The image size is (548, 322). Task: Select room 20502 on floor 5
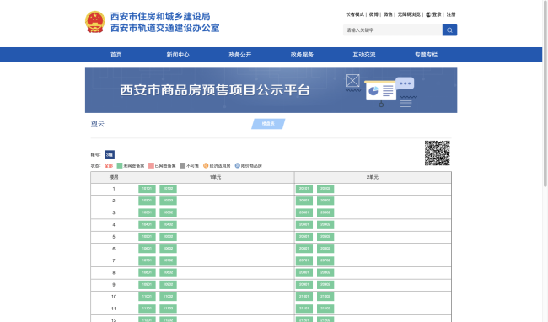(x=325, y=237)
